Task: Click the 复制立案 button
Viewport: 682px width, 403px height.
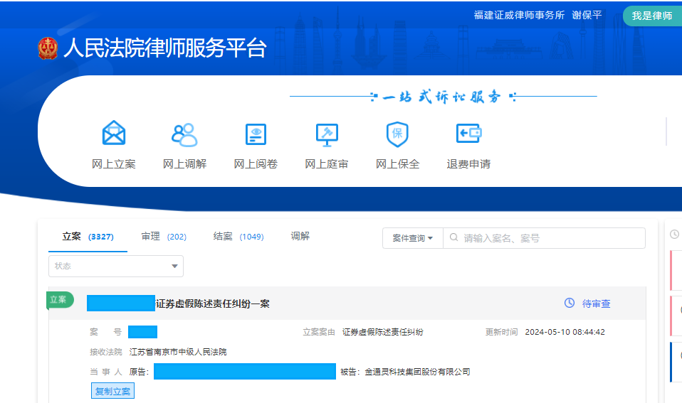Action: point(113,391)
